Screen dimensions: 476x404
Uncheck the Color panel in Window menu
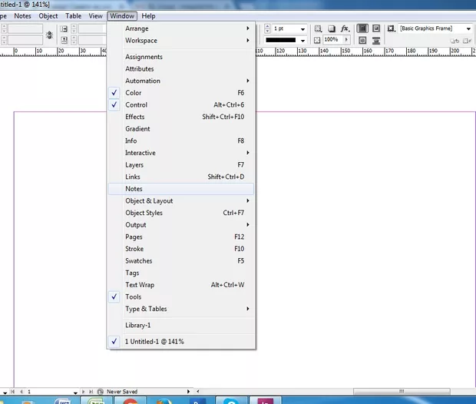pyautogui.click(x=134, y=93)
